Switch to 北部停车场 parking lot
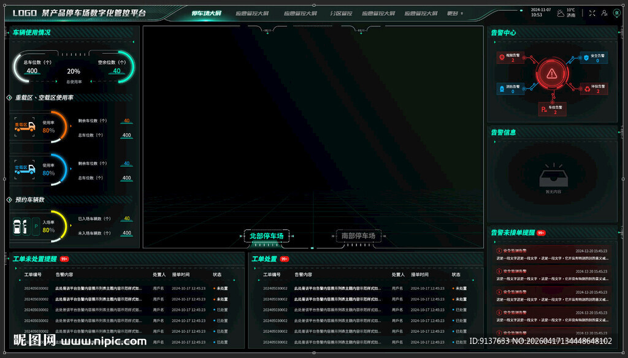This screenshot has width=628, height=358. (x=267, y=236)
